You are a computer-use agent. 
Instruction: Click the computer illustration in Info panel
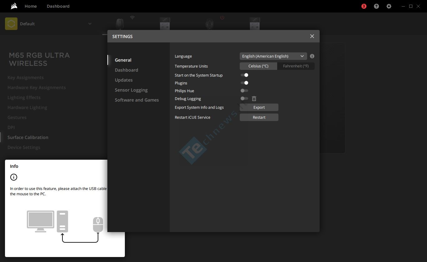tap(47, 221)
